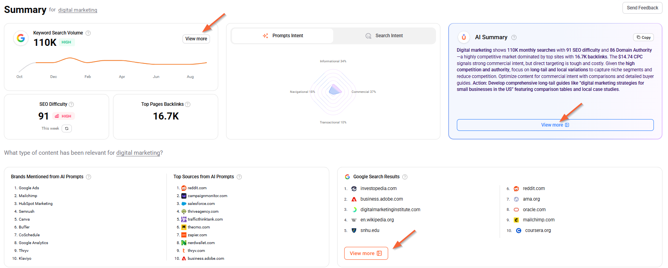The image size is (668, 268).
Task: Open SEO Difficulty help icon
Action: [x=71, y=104]
